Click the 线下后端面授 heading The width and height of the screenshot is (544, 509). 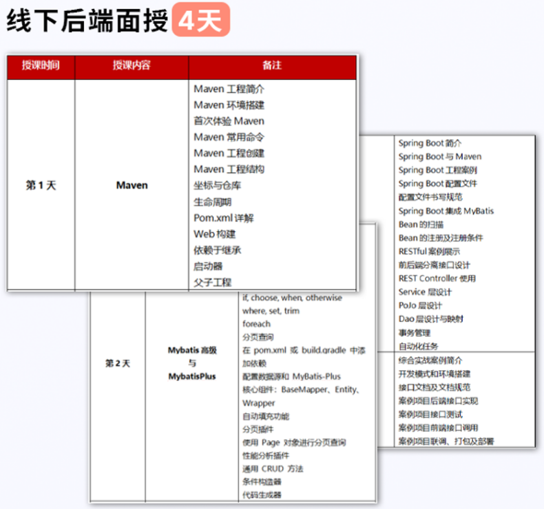pos(87,21)
